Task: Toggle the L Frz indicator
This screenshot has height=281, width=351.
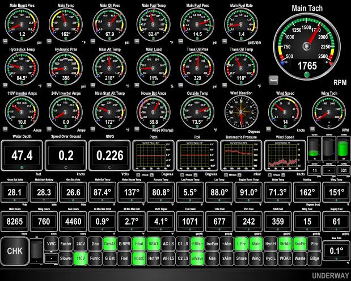Action: [242, 244]
